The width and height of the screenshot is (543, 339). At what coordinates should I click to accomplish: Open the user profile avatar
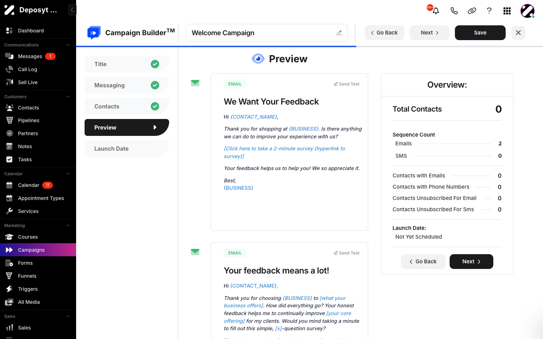coord(527,11)
